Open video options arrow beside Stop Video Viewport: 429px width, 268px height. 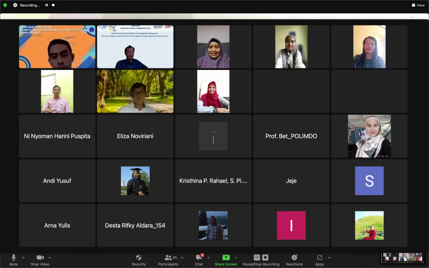coord(50,258)
